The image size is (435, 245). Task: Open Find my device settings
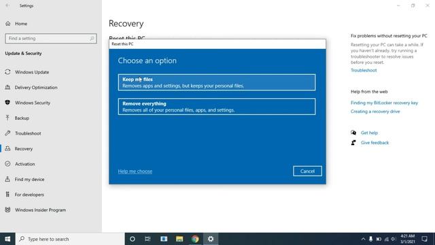[29, 180]
